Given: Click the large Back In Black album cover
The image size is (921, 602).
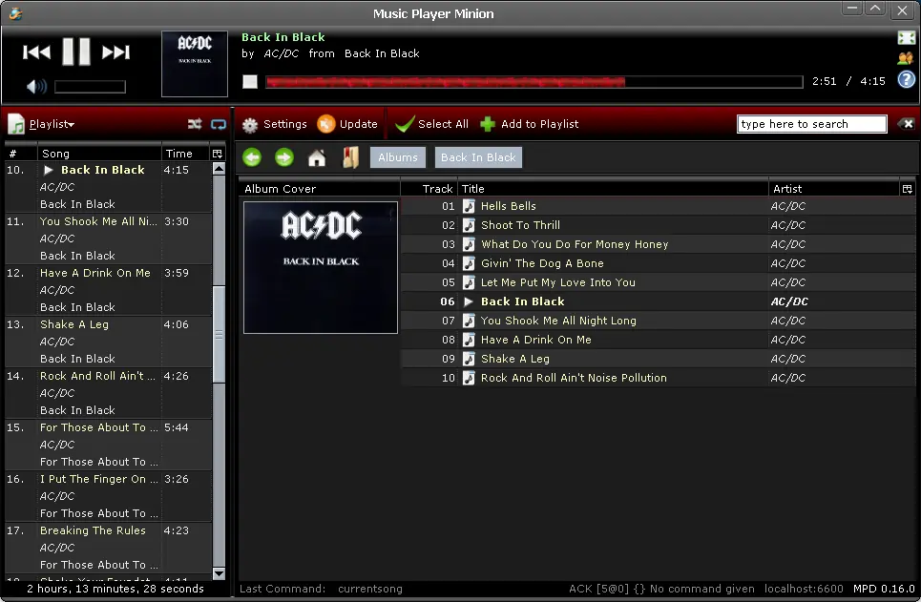Looking at the screenshot, I should (321, 268).
